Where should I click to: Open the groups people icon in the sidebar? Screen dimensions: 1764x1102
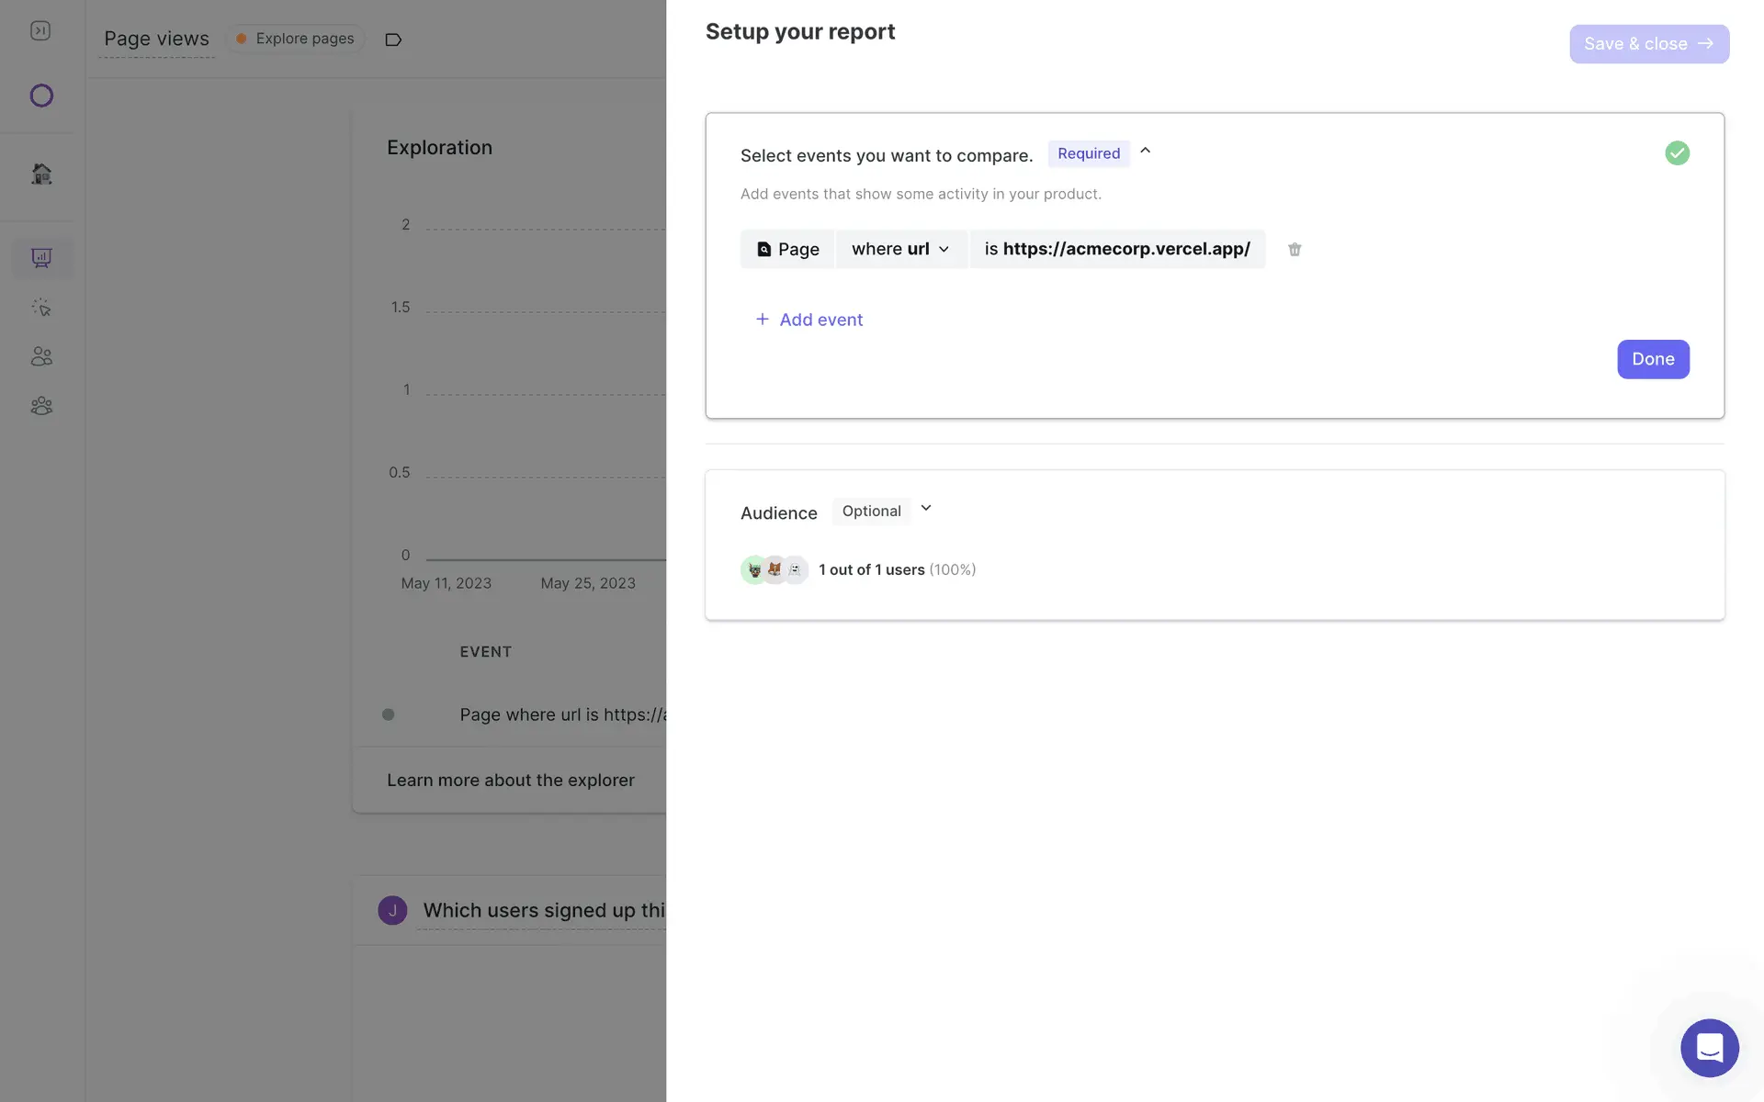(41, 406)
